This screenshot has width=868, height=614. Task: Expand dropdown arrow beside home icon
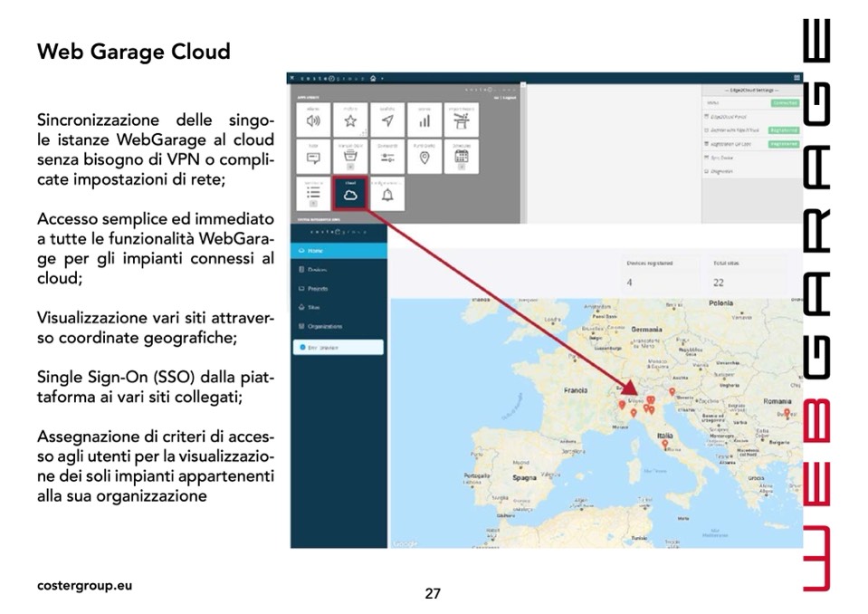coord(383,79)
